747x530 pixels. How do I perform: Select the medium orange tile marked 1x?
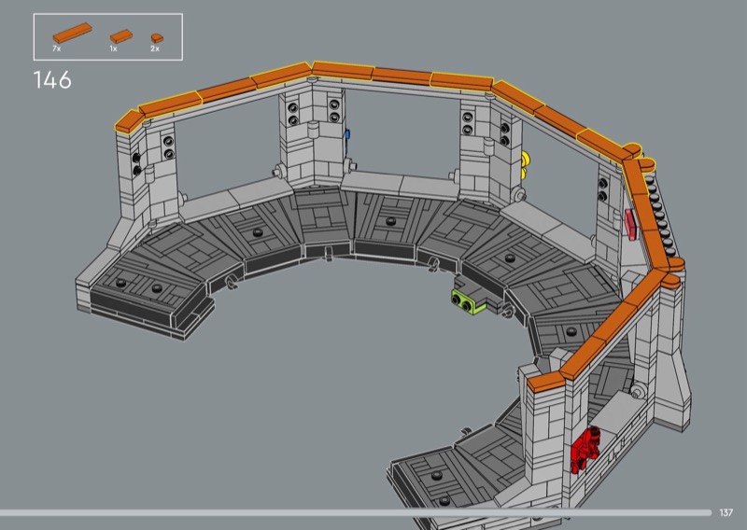pyautogui.click(x=121, y=36)
